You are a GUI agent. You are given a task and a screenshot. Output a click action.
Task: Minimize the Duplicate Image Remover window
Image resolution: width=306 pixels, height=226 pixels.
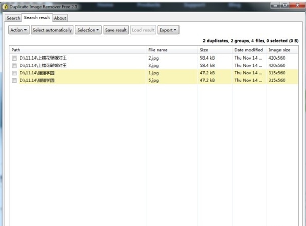pyautogui.click(x=275, y=6)
